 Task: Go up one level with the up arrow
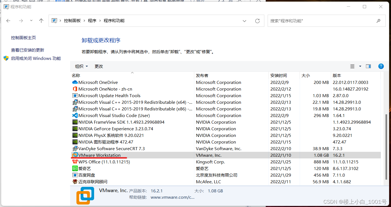41,21
